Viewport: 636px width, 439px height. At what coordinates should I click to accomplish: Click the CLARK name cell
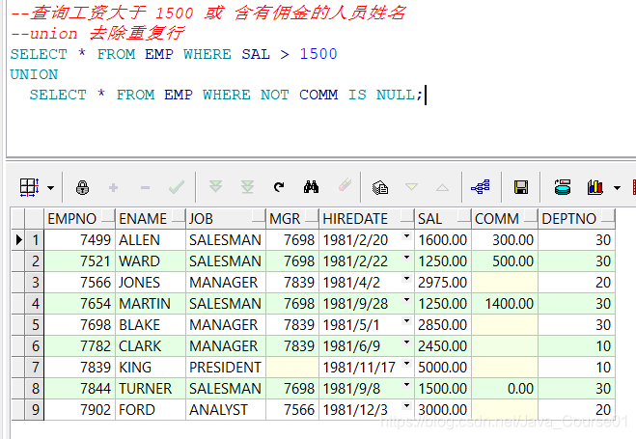click(x=151, y=345)
